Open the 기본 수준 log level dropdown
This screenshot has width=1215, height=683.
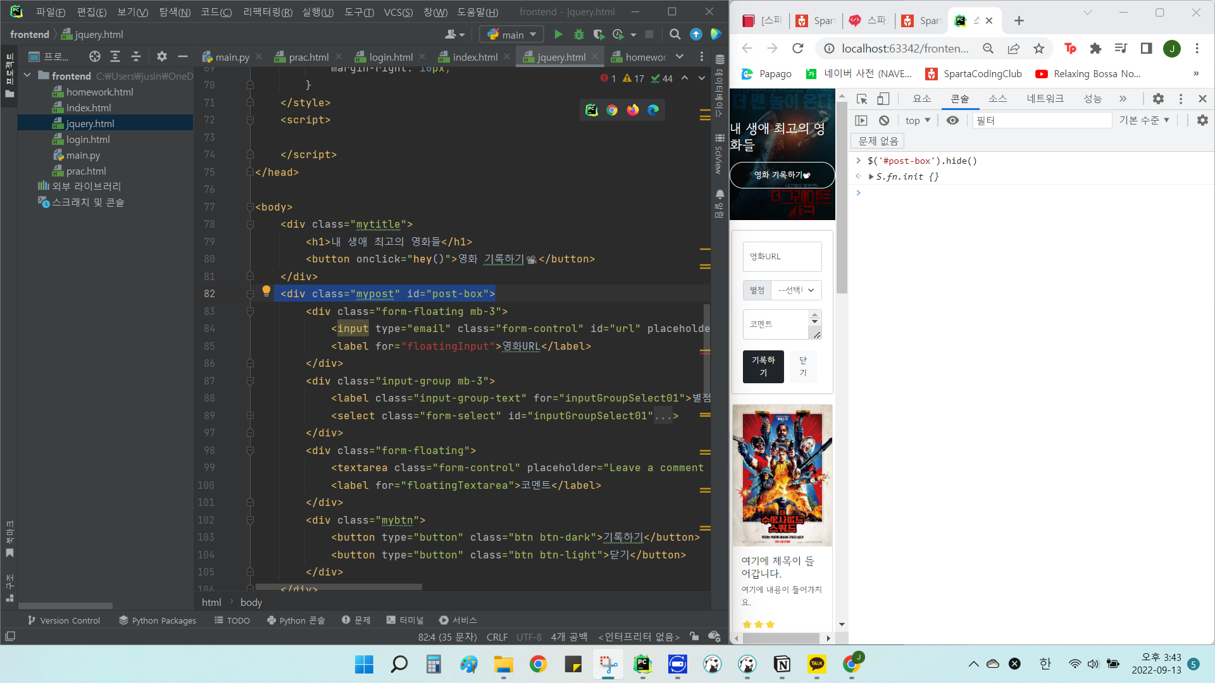click(x=1144, y=120)
